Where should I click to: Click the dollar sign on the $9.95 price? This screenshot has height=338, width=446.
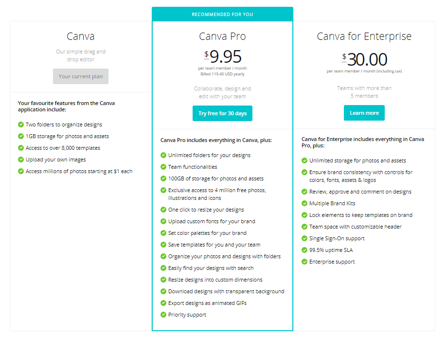tap(207, 54)
